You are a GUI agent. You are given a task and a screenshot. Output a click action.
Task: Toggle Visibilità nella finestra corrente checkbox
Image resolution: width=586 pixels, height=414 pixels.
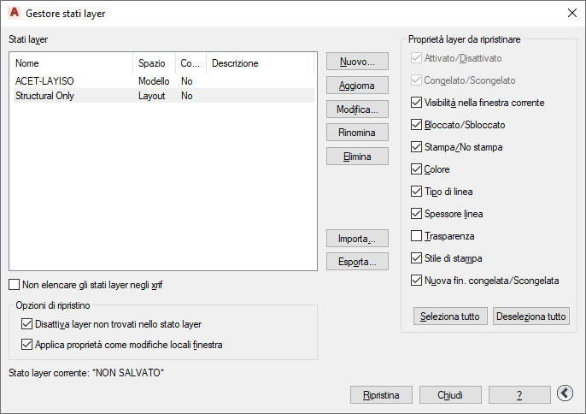pyautogui.click(x=416, y=103)
